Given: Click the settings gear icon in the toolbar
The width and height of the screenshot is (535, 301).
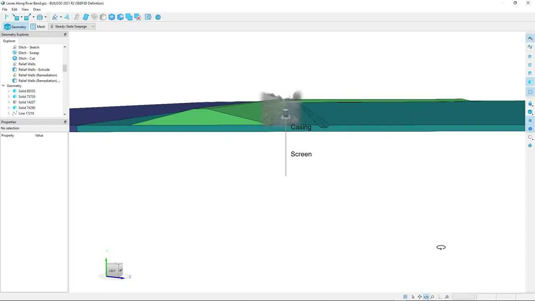Looking at the screenshot, I should click(158, 17).
